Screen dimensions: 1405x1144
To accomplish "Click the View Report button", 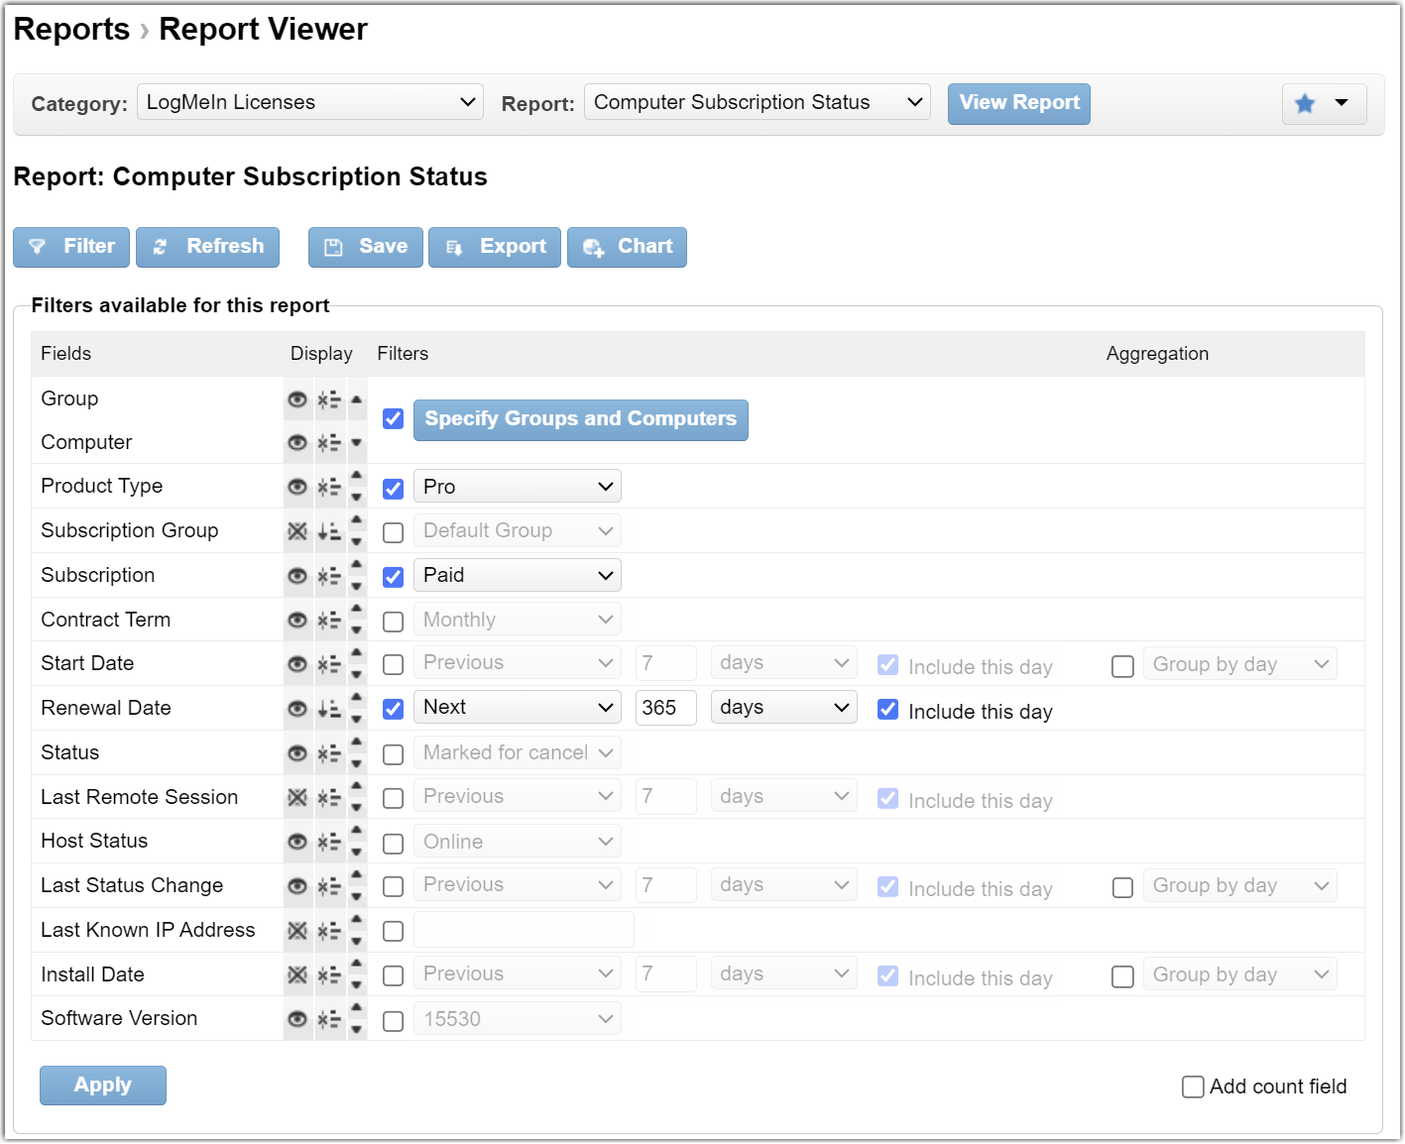I will (x=1019, y=104).
